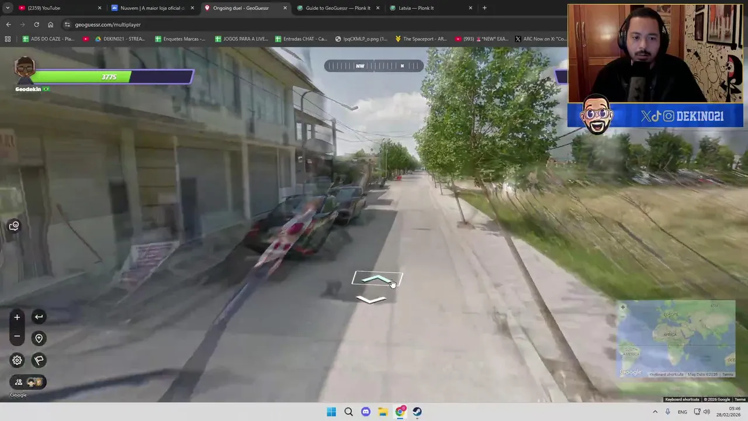Click the flag button to forfeit
The height and width of the screenshot is (421, 748).
coord(39,360)
